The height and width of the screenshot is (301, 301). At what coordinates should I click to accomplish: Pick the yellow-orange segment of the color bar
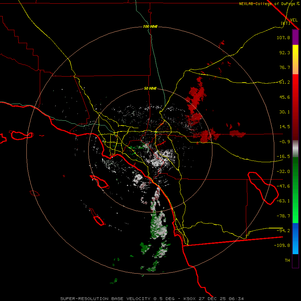coord(295,60)
